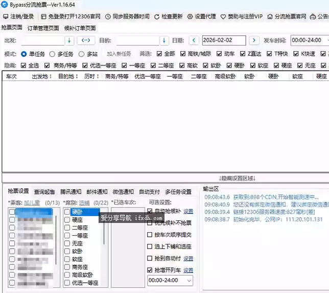The image size is (329, 293).
Task: Click the 目的 station input field
Action: click(x=137, y=40)
